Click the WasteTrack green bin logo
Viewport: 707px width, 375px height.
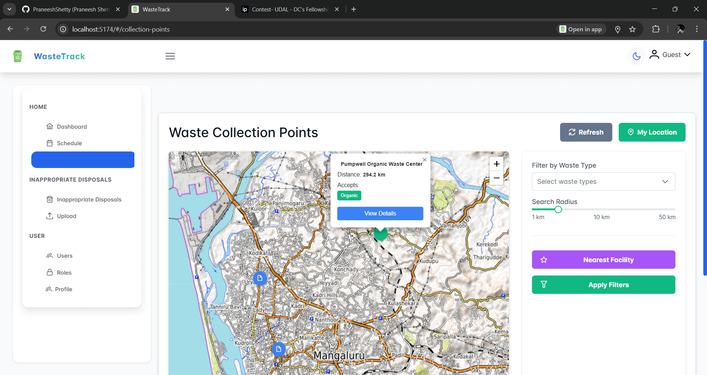(x=17, y=56)
